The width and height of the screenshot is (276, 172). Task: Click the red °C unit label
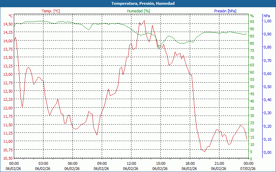point(10,16)
